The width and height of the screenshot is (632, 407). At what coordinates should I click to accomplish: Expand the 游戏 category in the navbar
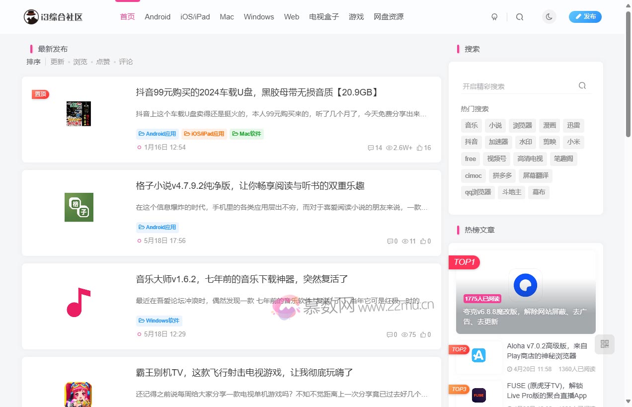pyautogui.click(x=356, y=16)
